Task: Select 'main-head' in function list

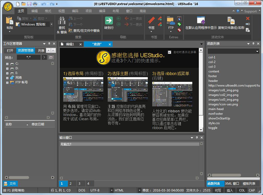Action: tap(216, 109)
